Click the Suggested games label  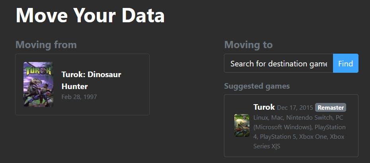[257, 86]
